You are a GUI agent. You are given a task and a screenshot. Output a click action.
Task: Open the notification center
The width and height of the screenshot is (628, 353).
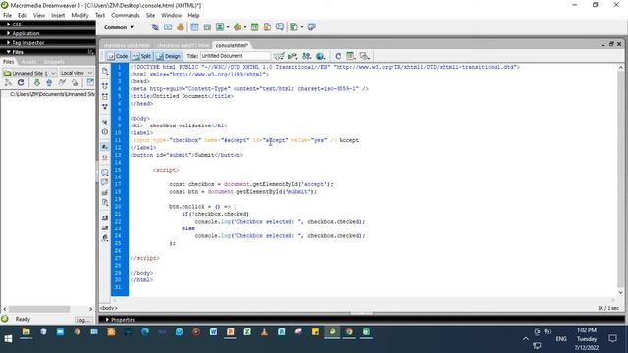(612, 339)
